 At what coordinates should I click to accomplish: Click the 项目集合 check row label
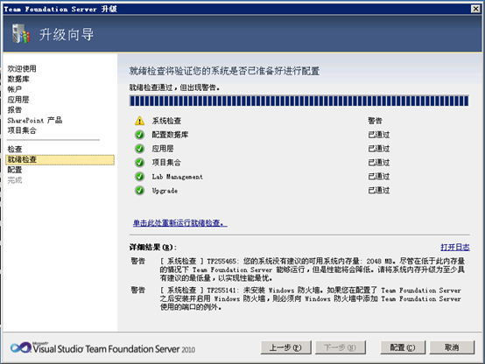pyautogui.click(x=166, y=163)
